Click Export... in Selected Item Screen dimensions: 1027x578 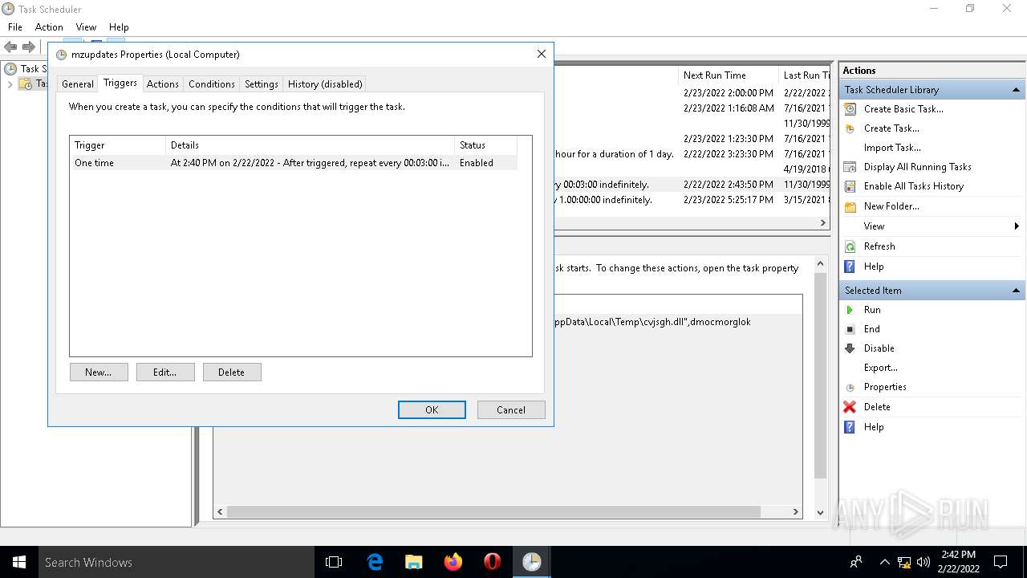[880, 368]
